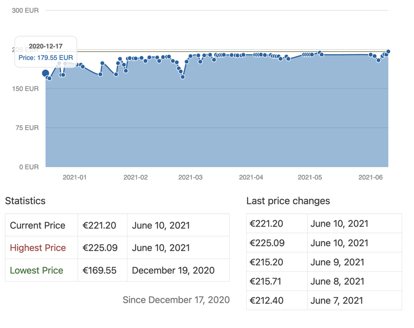Select the Lowest Price label cell
This screenshot has width=414, height=328.
(42, 270)
